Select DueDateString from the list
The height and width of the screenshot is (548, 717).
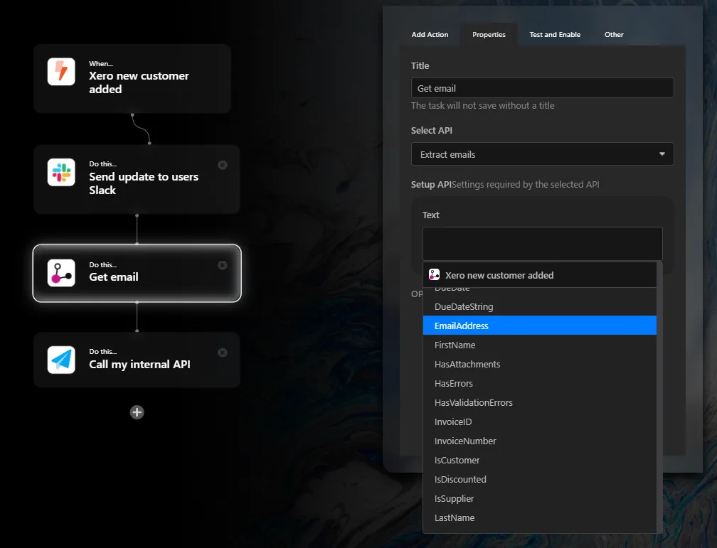(x=540, y=306)
